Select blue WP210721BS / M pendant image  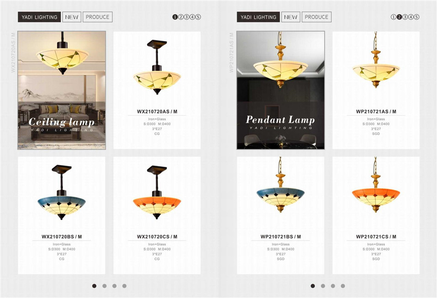pos(280,185)
